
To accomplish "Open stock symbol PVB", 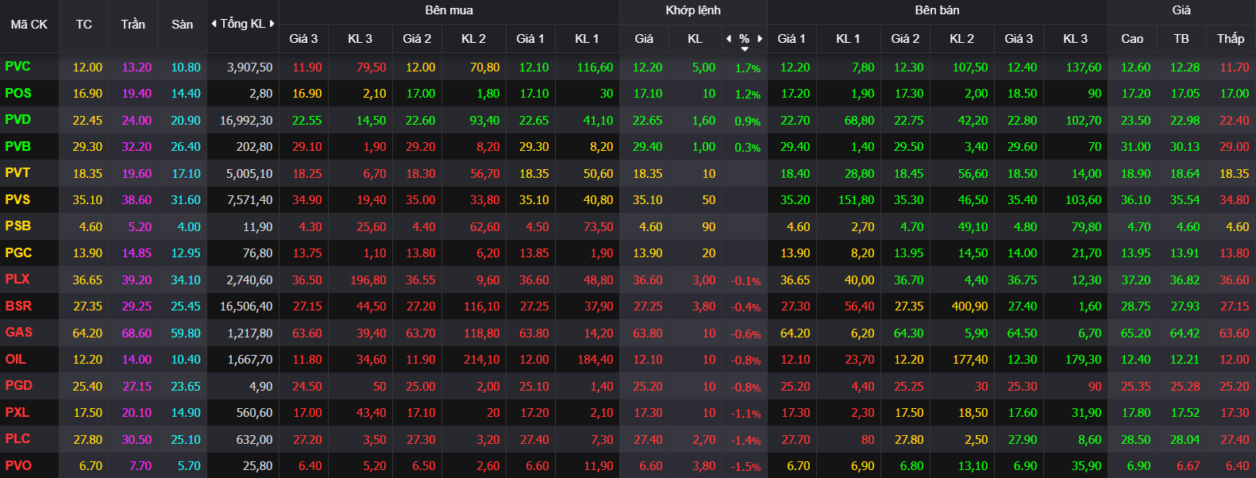I will (x=17, y=146).
